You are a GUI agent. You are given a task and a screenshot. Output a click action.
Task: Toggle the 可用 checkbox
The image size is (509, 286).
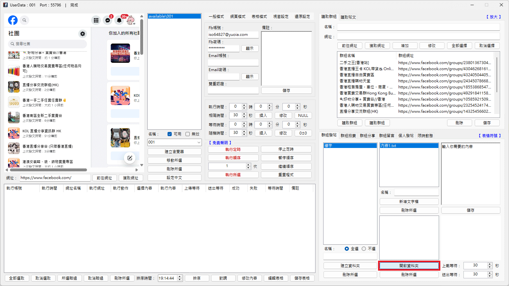[x=169, y=134]
